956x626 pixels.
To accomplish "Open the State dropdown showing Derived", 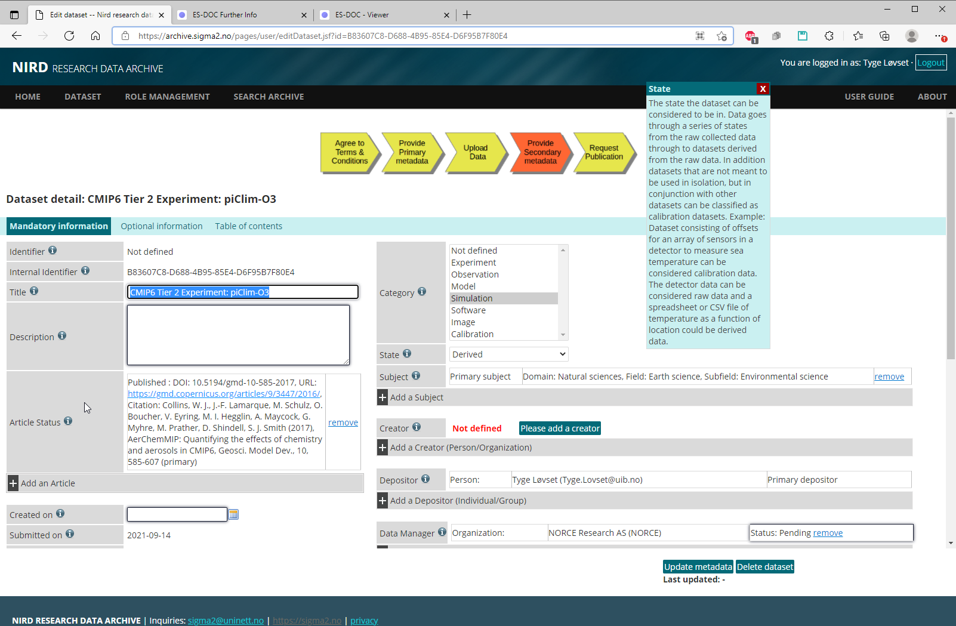I will click(508, 354).
